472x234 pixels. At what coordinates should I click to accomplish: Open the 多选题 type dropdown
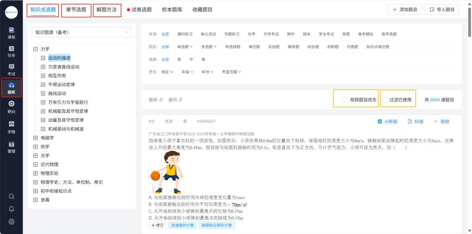click(x=209, y=47)
